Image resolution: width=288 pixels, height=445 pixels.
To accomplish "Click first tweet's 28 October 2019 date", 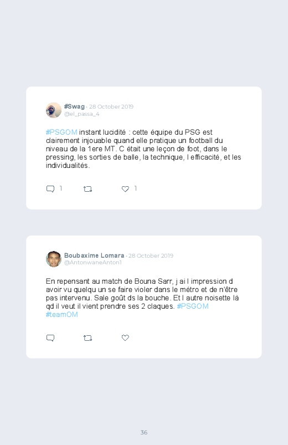I will pyautogui.click(x=111, y=107).
